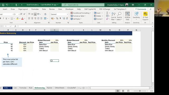Viewport: 169px width, 95px height.
Task: Apply the Fill Color bucket
Action: point(17,18)
